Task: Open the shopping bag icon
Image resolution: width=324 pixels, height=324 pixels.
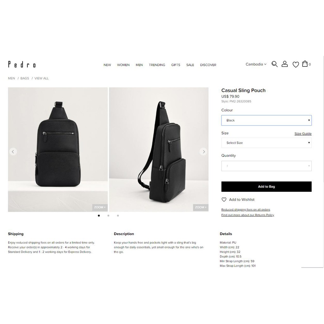Action: pos(305,64)
